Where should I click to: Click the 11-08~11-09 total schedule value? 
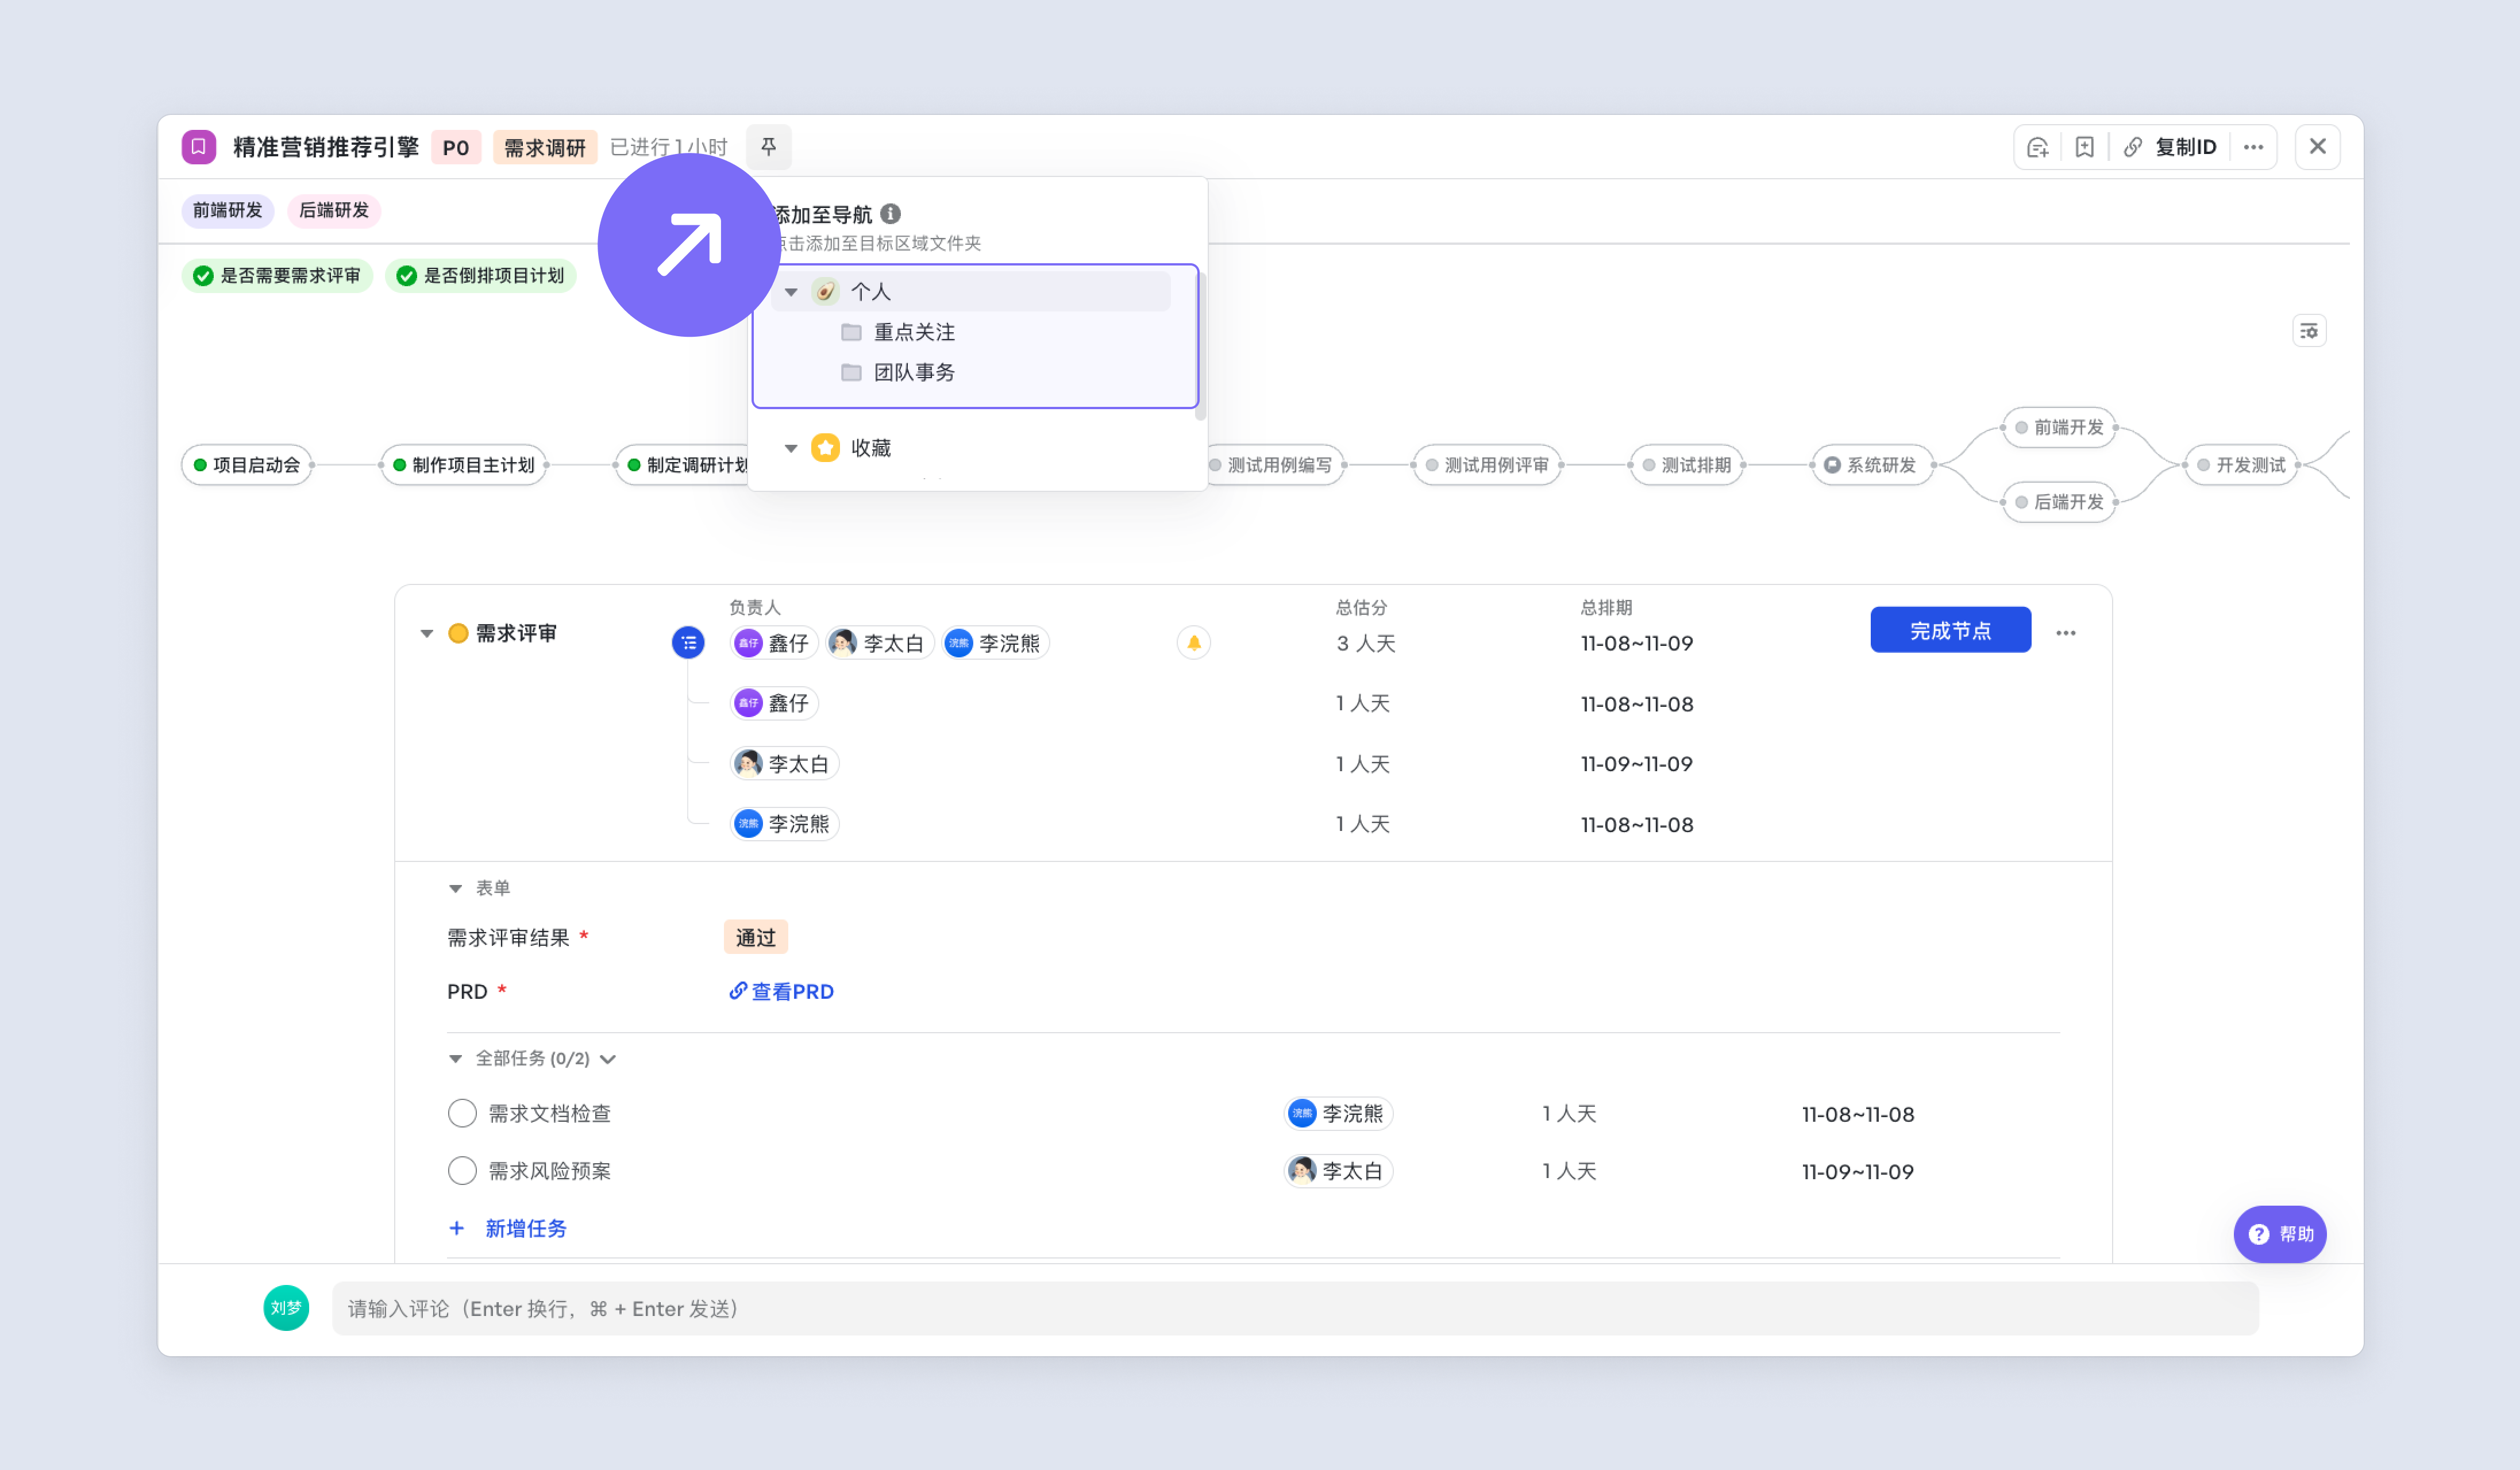tap(1636, 643)
